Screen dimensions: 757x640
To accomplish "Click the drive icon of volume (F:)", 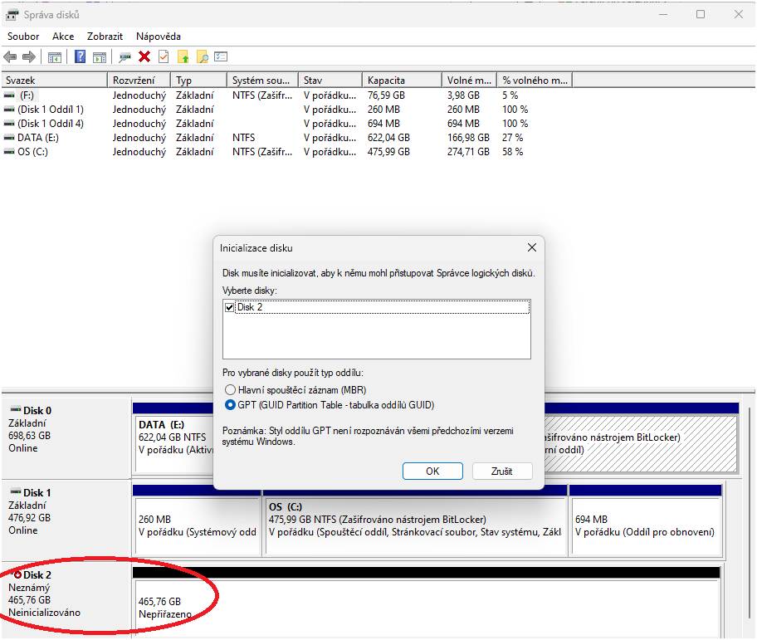I will click(9, 95).
